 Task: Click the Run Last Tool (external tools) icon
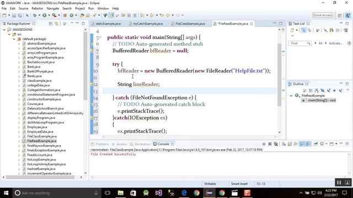point(54,15)
